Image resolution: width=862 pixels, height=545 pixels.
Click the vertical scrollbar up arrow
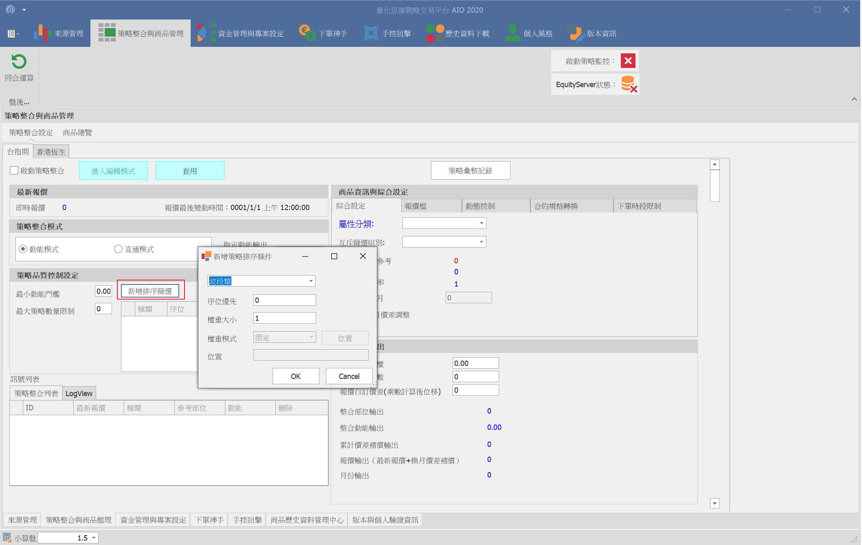point(715,164)
